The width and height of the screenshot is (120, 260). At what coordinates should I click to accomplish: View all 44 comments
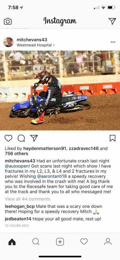point(28,199)
